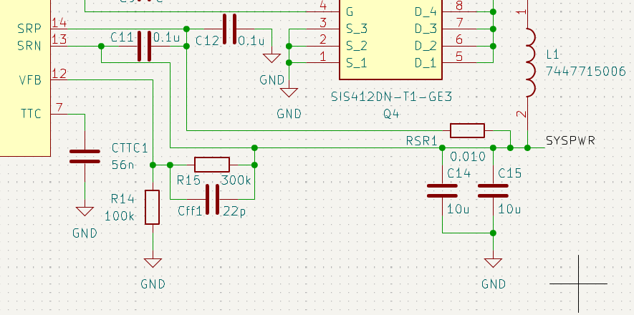Click the SYSPWR net label
634x315 pixels.
(x=570, y=140)
